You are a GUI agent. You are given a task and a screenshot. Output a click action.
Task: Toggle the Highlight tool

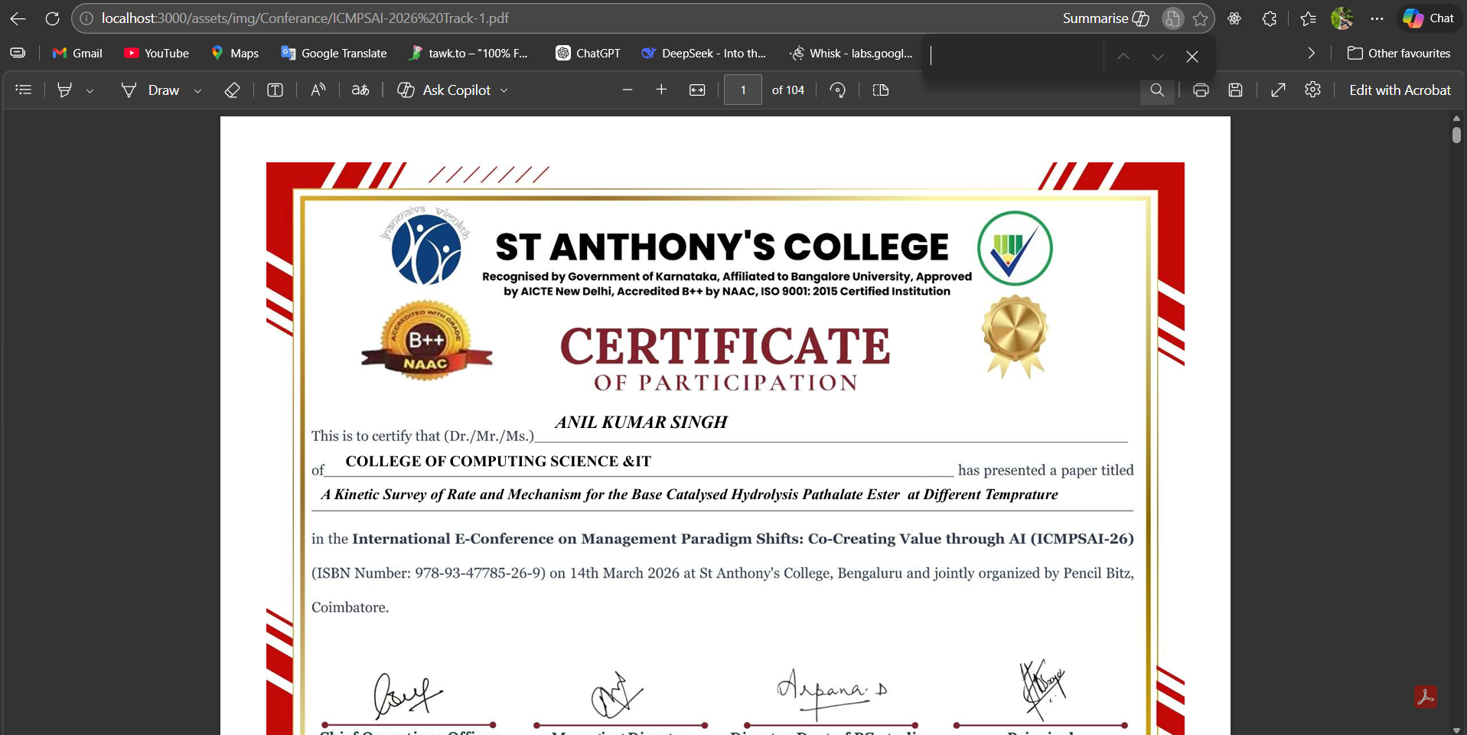tap(65, 90)
